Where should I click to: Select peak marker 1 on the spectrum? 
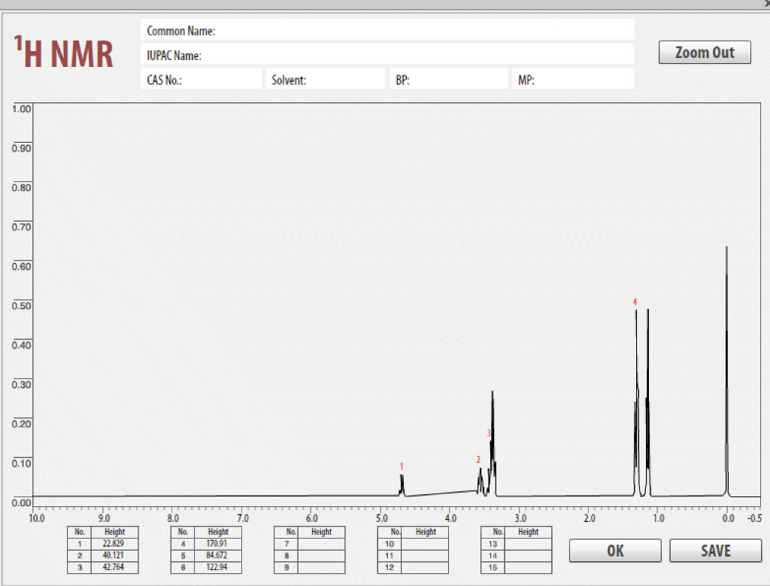point(402,467)
